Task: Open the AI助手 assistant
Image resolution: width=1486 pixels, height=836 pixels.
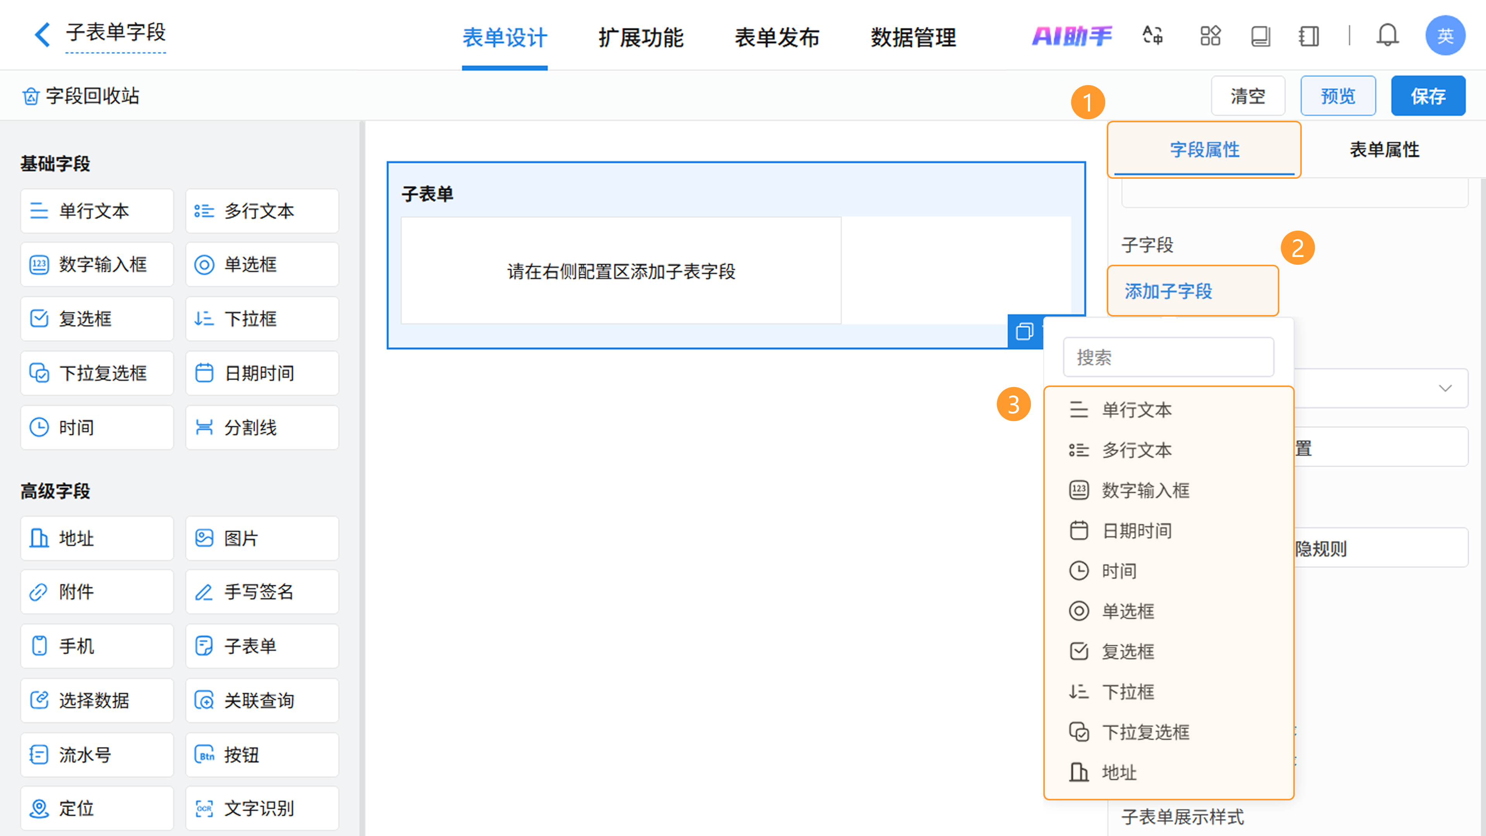Action: pos(1071,36)
